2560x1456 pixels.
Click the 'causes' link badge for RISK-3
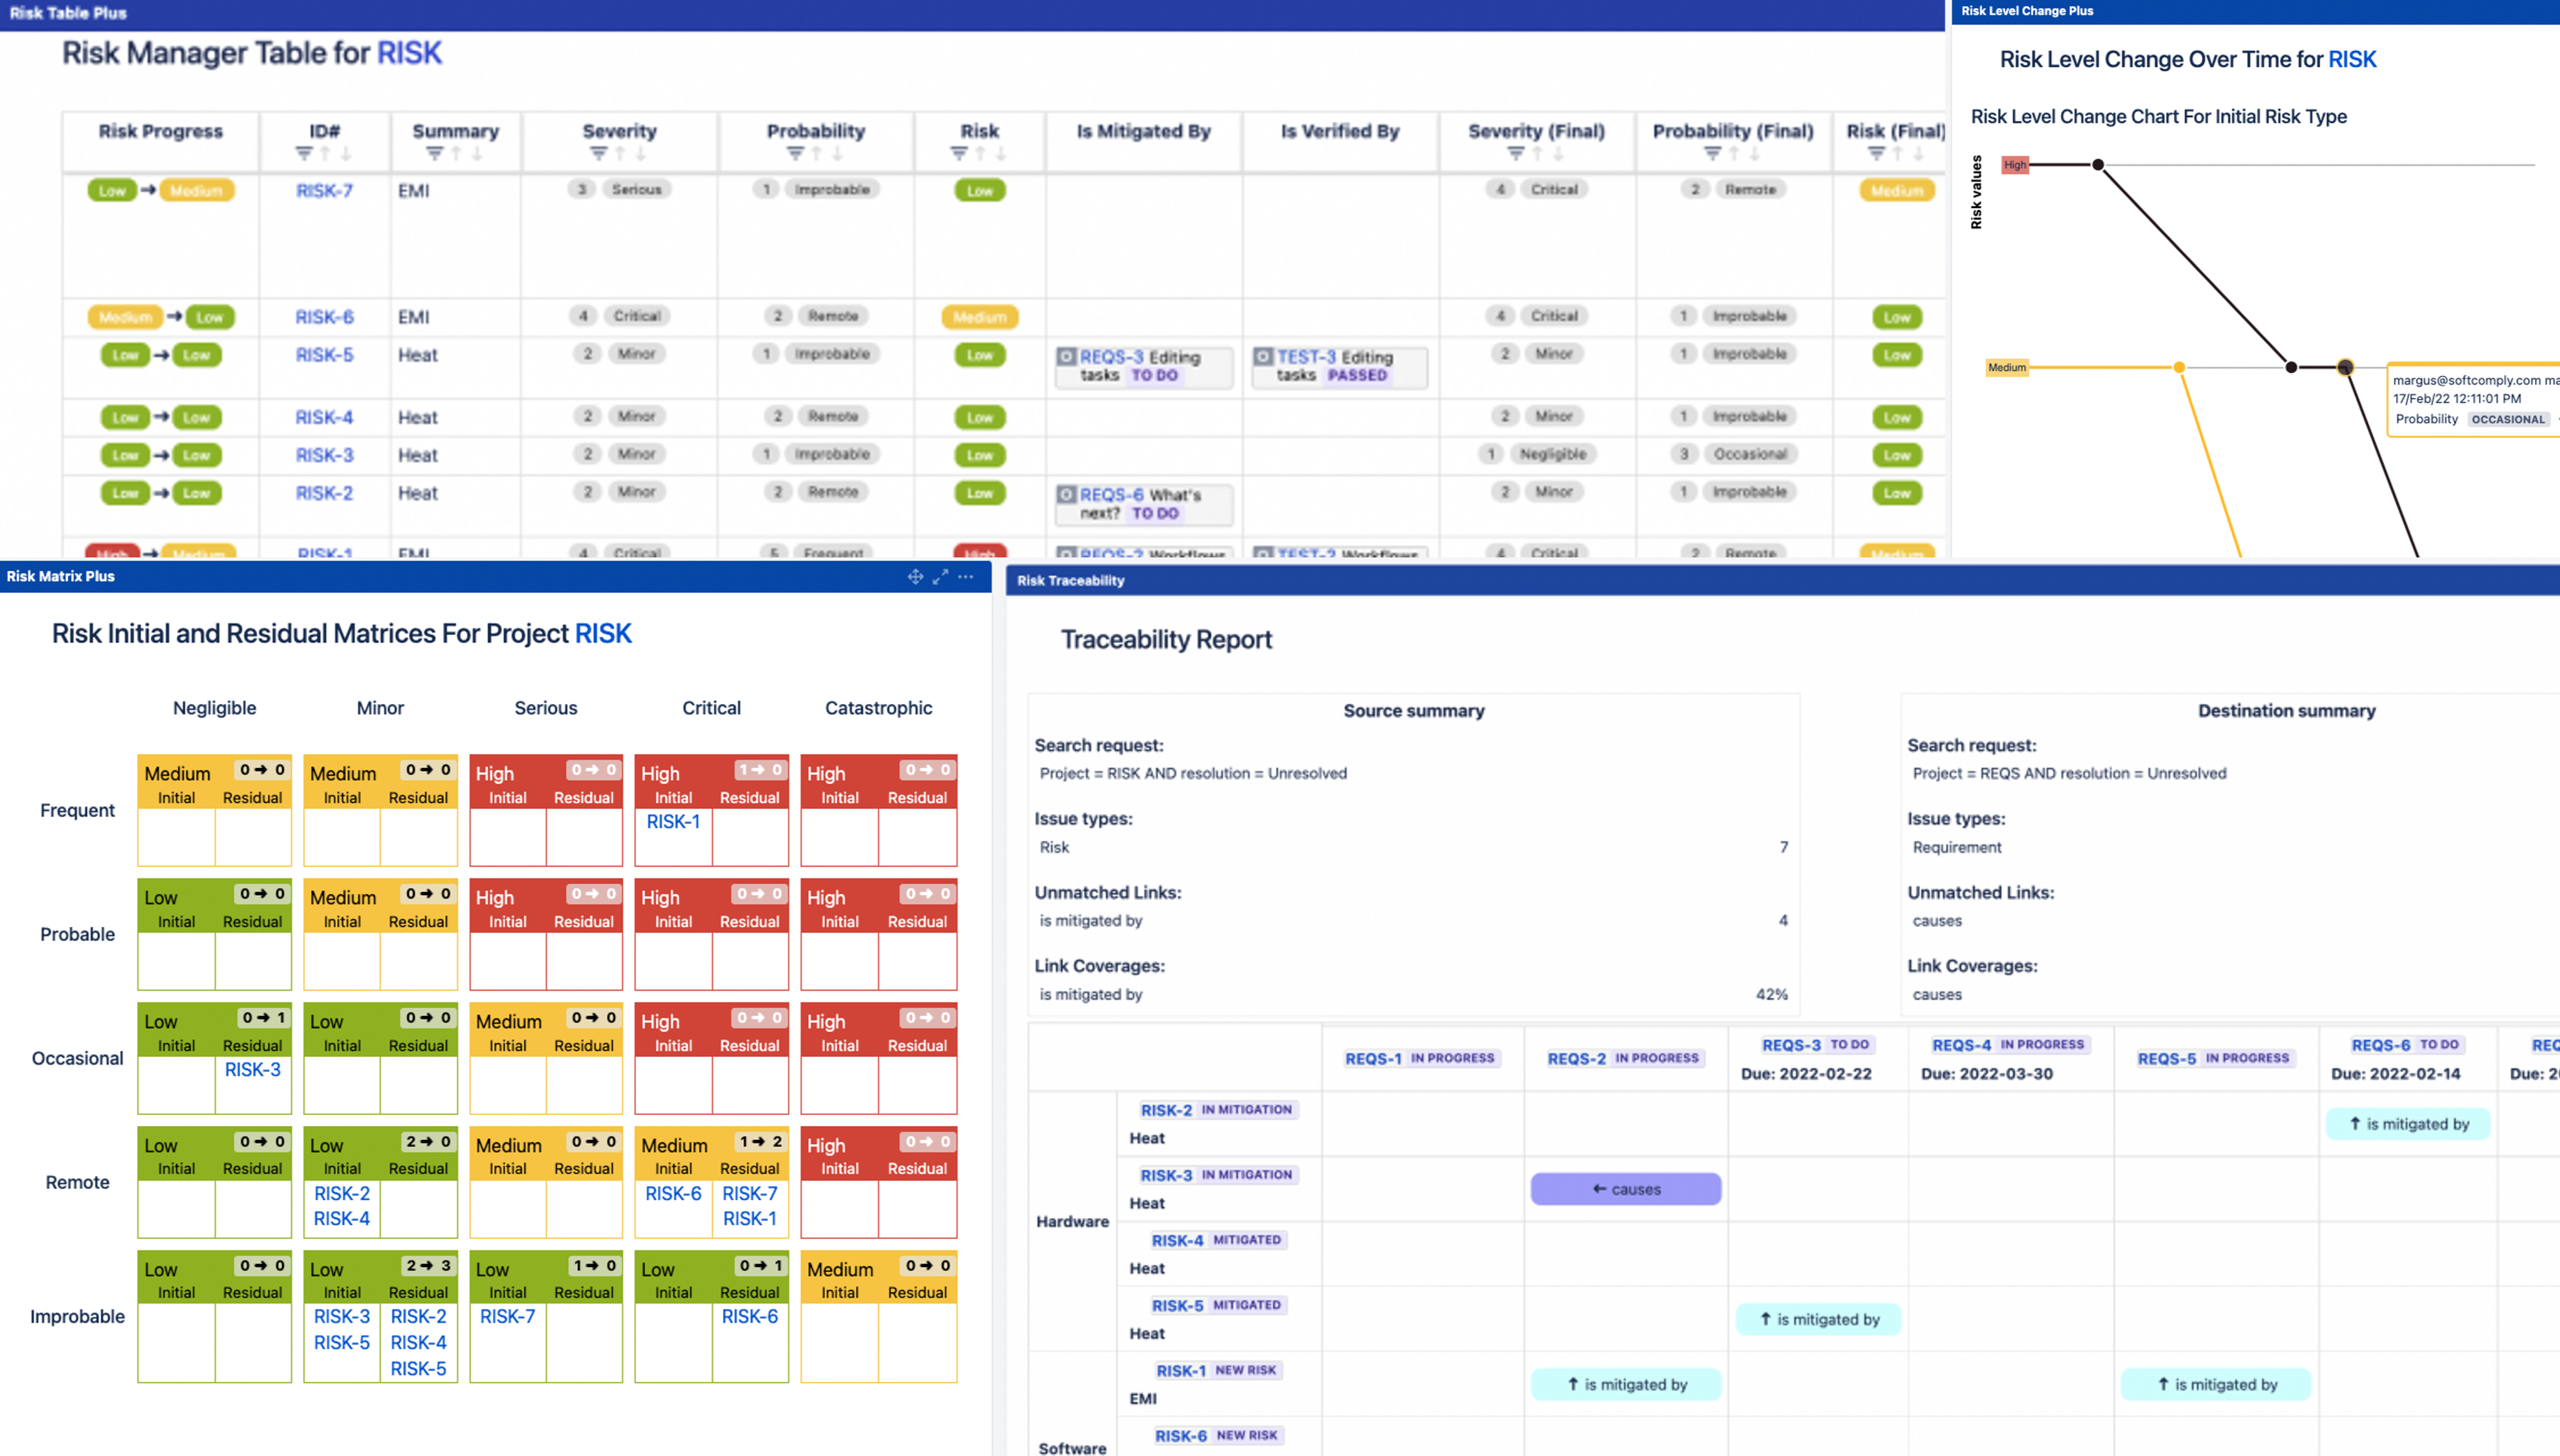click(1625, 1189)
